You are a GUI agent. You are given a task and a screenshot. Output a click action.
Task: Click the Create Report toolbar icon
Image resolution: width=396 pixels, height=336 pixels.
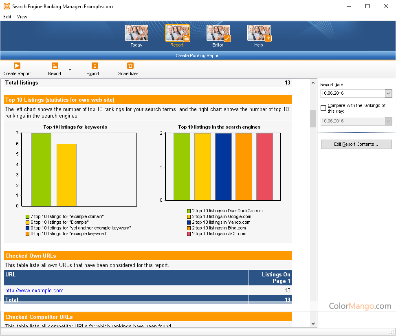[17, 66]
